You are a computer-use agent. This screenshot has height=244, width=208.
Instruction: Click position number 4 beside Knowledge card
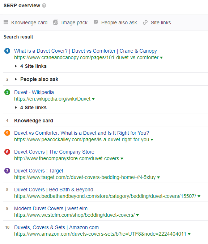pos(7,121)
